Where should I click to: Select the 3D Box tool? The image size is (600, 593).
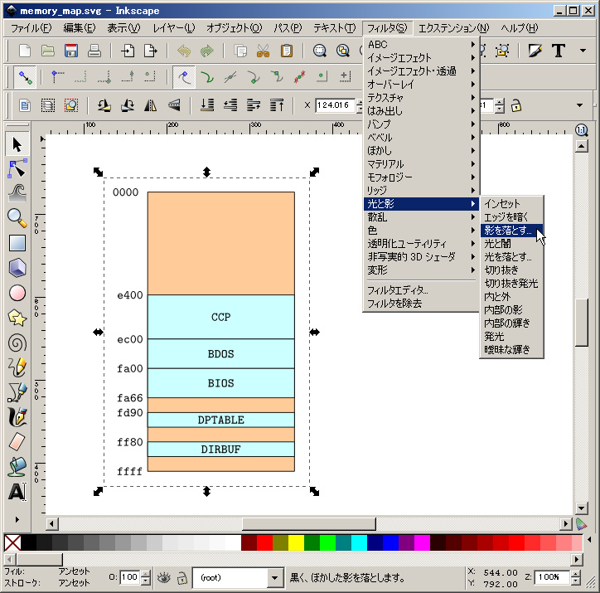[x=17, y=268]
